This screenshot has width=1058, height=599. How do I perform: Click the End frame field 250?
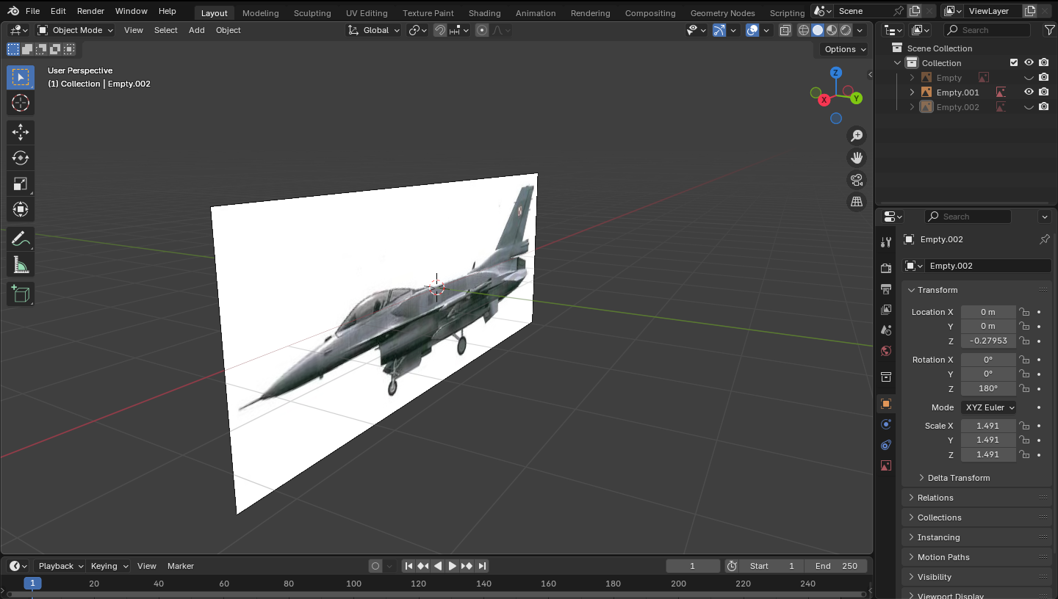(836, 566)
